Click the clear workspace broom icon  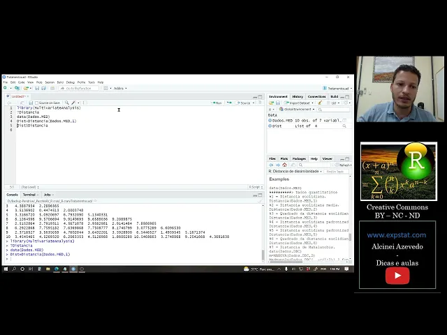320,103
